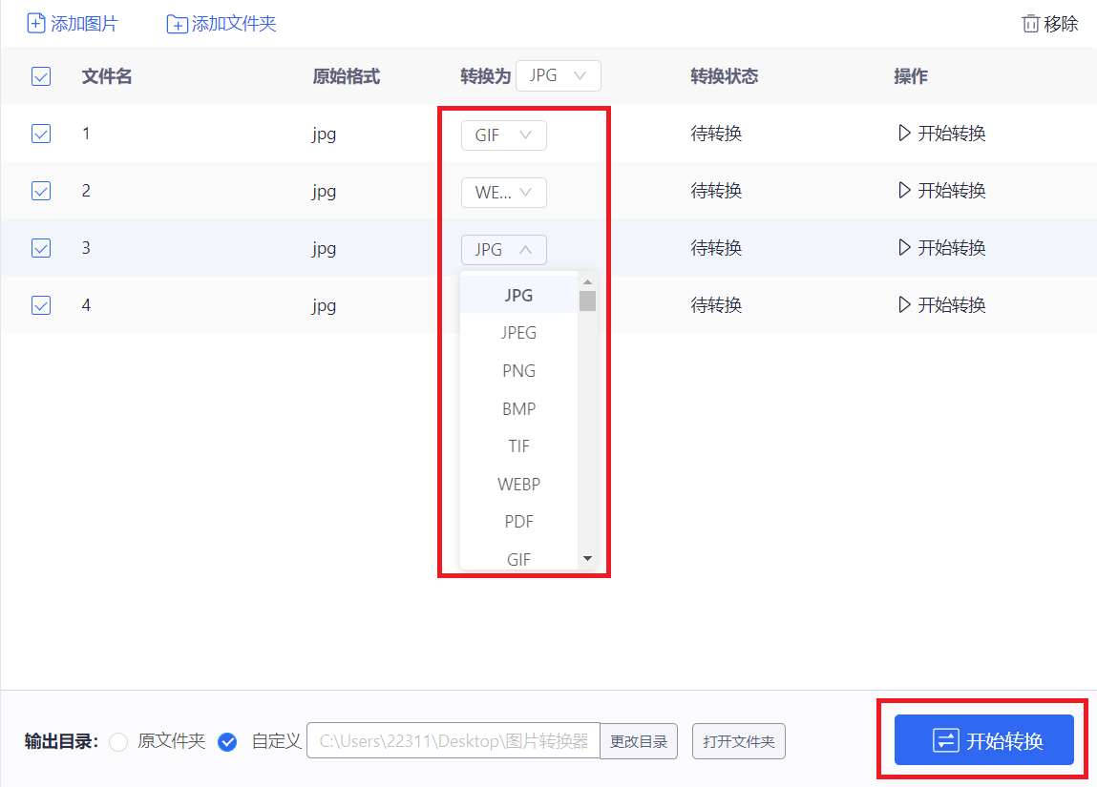Image resolution: width=1097 pixels, height=787 pixels.
Task: Open the WEBP format dropdown for file 2
Action: pos(503,192)
